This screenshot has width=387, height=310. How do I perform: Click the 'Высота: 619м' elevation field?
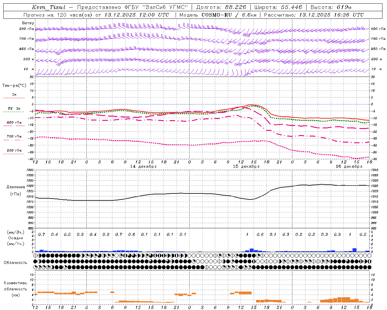tap(331, 7)
